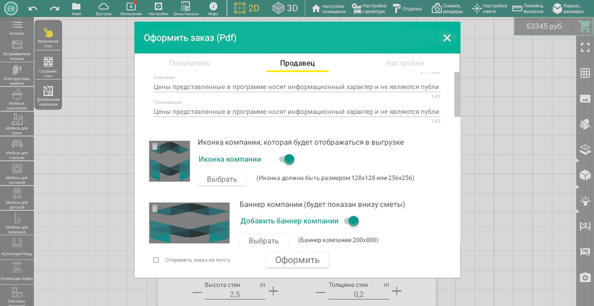The width and height of the screenshot is (594, 306).
Task: Open shopping cart next to price
Action: coord(585,26)
